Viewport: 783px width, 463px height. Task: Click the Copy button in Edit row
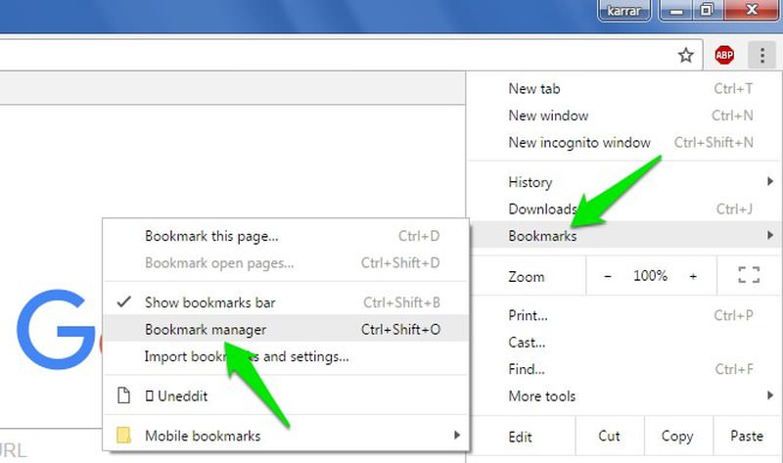pos(677,436)
